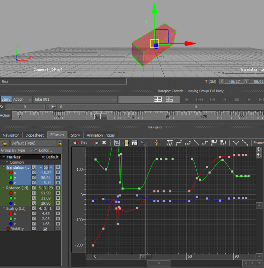Open the Default (Type) dropdown
The image size is (264, 268).
[33, 143]
